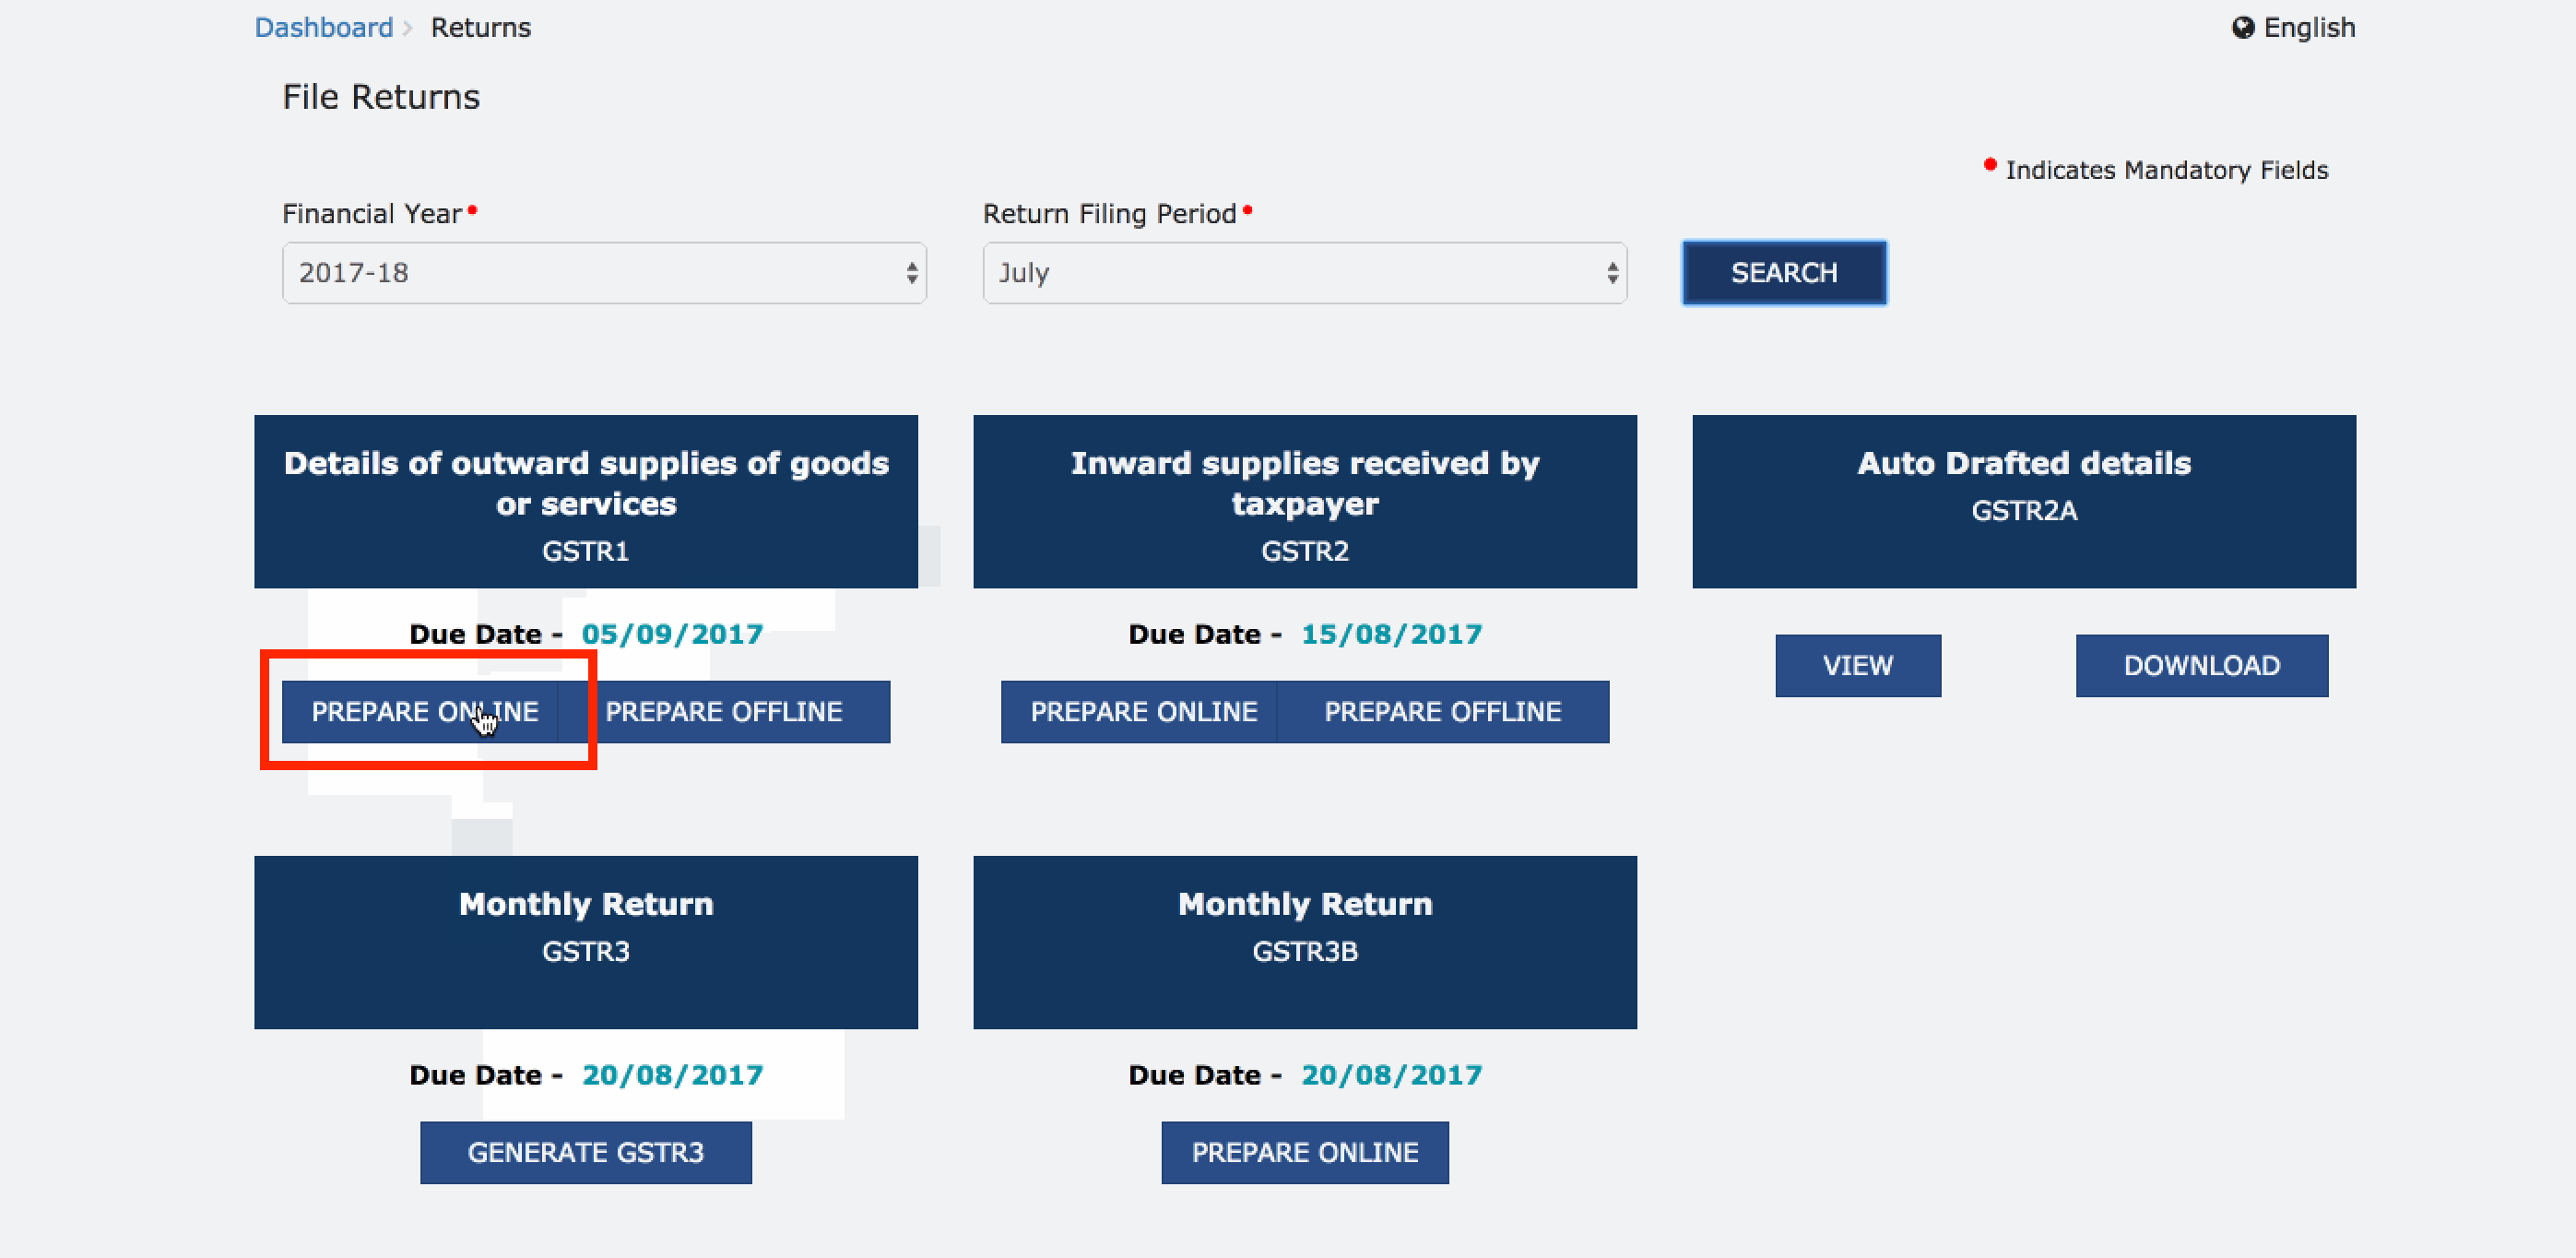Click Prepare Online under GSTR3B
Image resolution: width=2576 pixels, height=1258 pixels.
1304,1153
